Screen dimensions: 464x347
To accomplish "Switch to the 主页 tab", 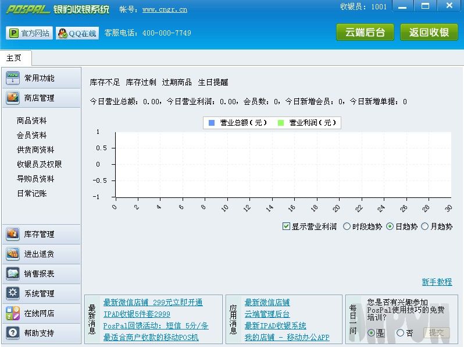I will pyautogui.click(x=15, y=58).
